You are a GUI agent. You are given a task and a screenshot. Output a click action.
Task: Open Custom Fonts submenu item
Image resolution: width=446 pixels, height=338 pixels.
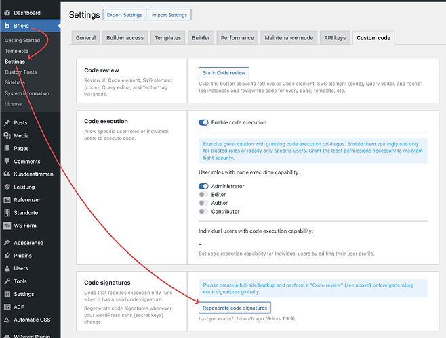point(21,72)
